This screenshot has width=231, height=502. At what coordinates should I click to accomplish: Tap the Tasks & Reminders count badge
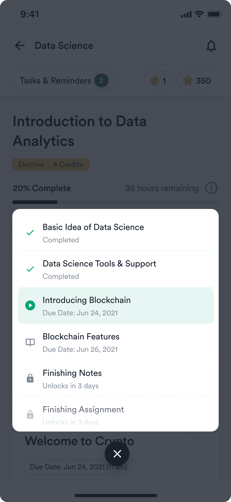101,81
